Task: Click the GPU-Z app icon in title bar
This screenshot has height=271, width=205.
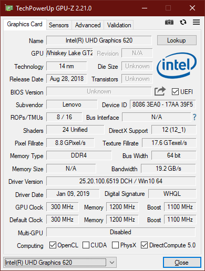Action: [x=9, y=8]
